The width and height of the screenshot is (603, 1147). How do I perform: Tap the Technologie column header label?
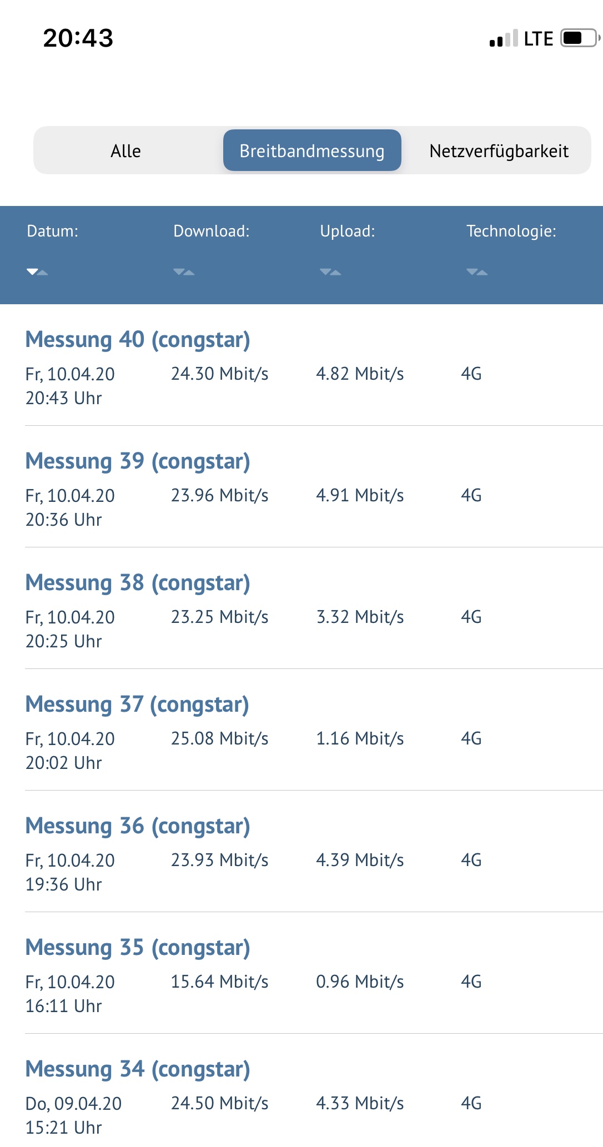(x=511, y=231)
